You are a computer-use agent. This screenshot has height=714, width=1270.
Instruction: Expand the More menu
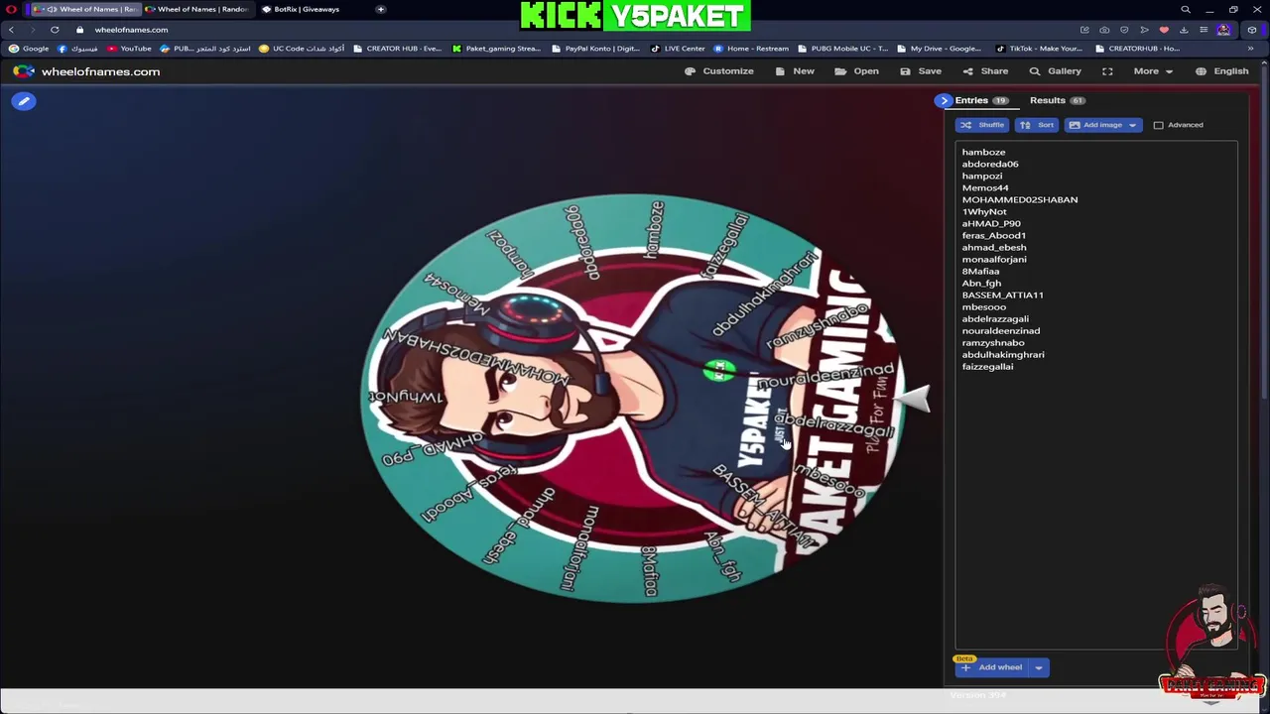click(1154, 71)
